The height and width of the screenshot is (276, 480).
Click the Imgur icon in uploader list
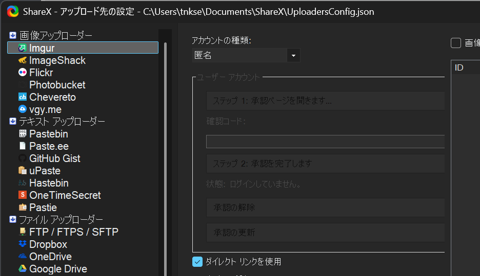click(23, 48)
